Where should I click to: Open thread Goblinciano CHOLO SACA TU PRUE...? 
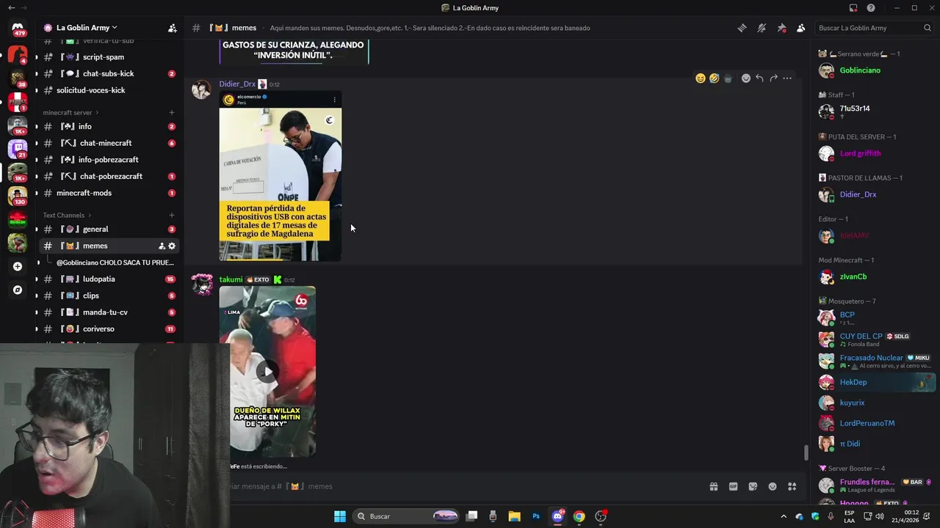click(115, 263)
